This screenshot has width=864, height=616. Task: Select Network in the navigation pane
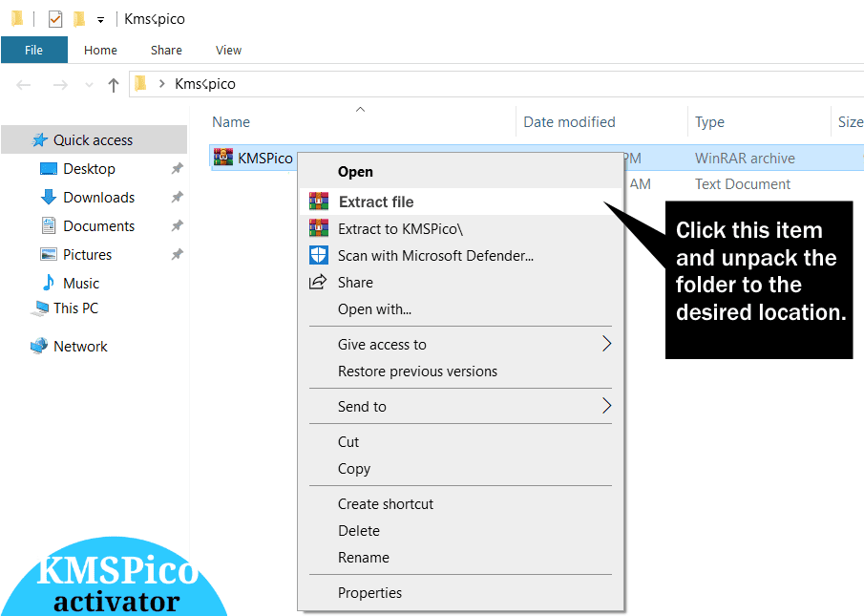(x=80, y=346)
